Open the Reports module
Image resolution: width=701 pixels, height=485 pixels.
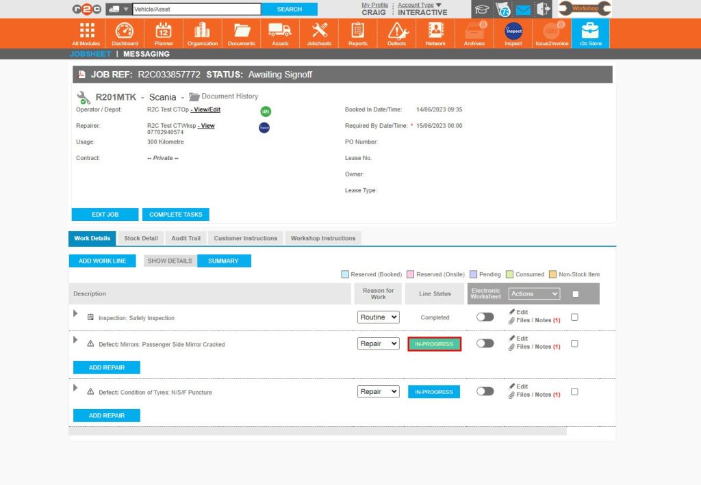point(358,32)
